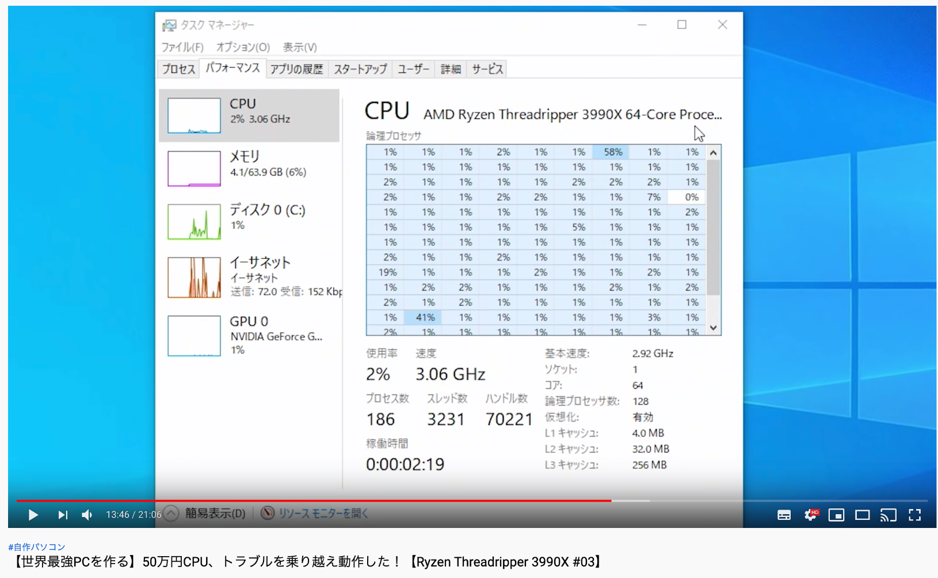The width and height of the screenshot is (938, 578).
Task: Click scroll up arrow of processor grid
Action: point(714,152)
